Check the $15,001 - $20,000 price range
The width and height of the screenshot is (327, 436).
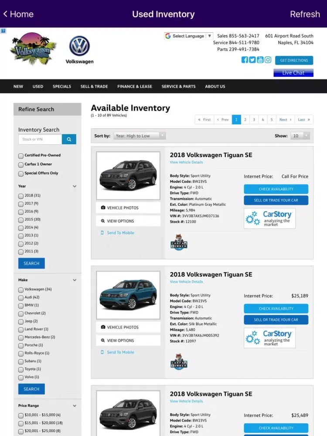click(x=21, y=424)
